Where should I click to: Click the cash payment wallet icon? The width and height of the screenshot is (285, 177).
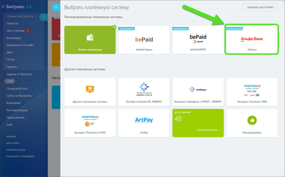pos(90,38)
